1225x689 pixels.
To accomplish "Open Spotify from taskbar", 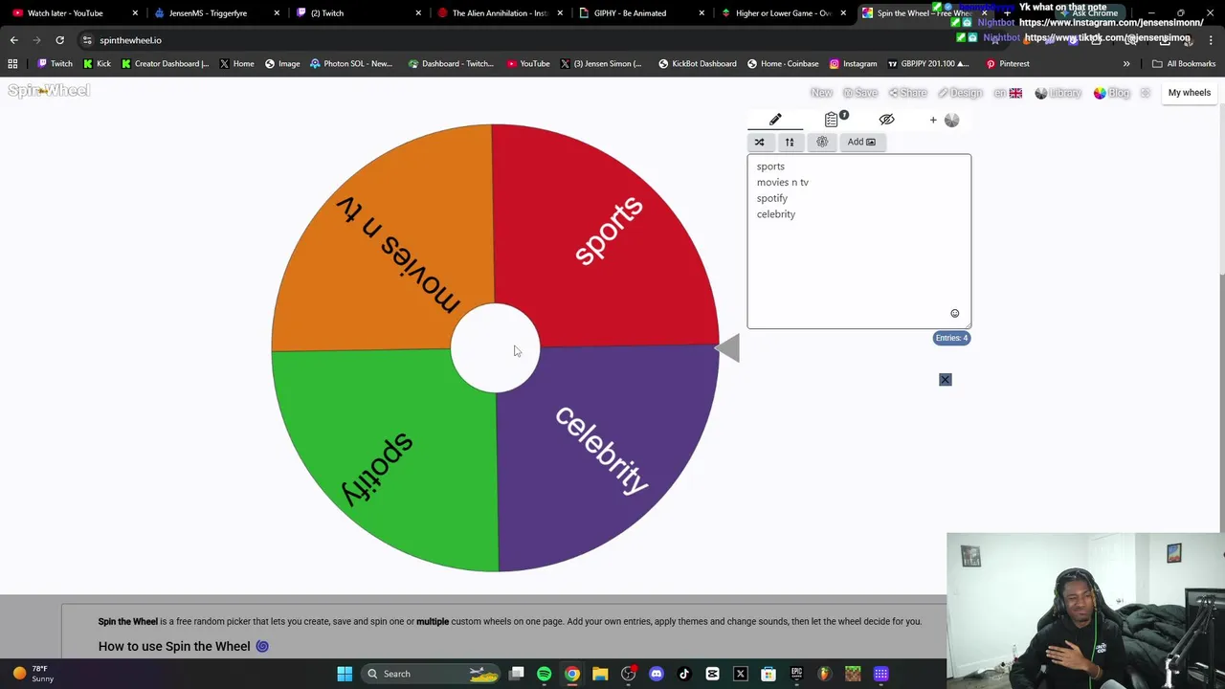I will click(x=544, y=674).
